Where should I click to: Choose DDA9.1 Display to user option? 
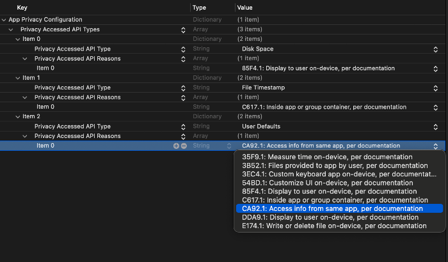(x=339, y=217)
